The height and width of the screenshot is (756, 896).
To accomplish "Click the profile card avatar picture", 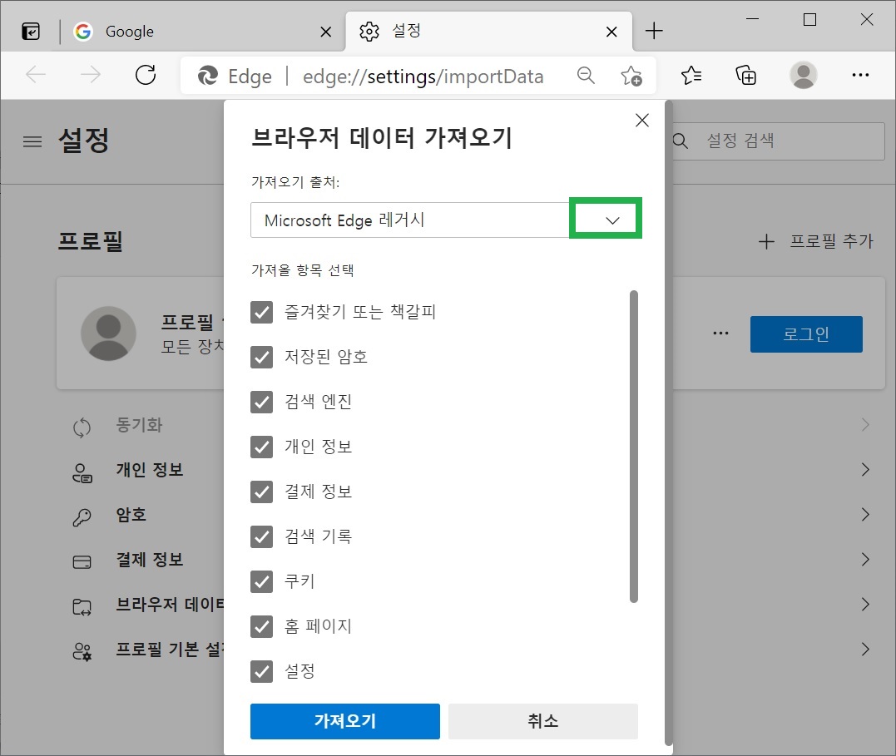I will [109, 334].
